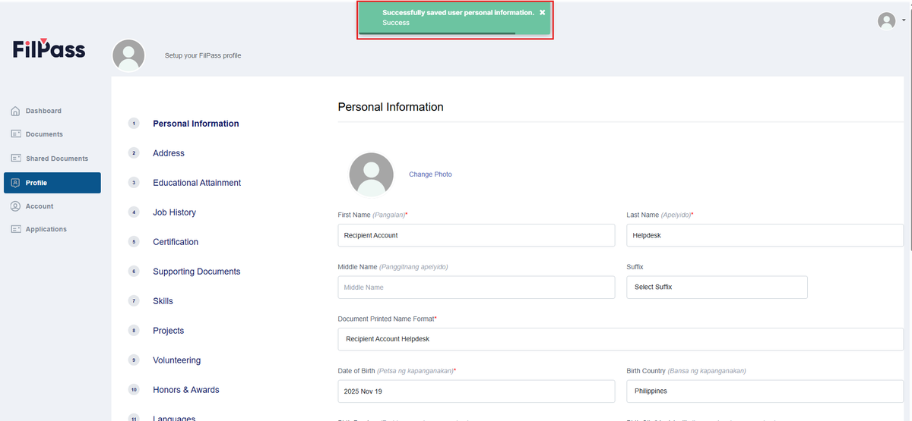The image size is (912, 421).
Task: Select the Skills step
Action: pyautogui.click(x=163, y=301)
